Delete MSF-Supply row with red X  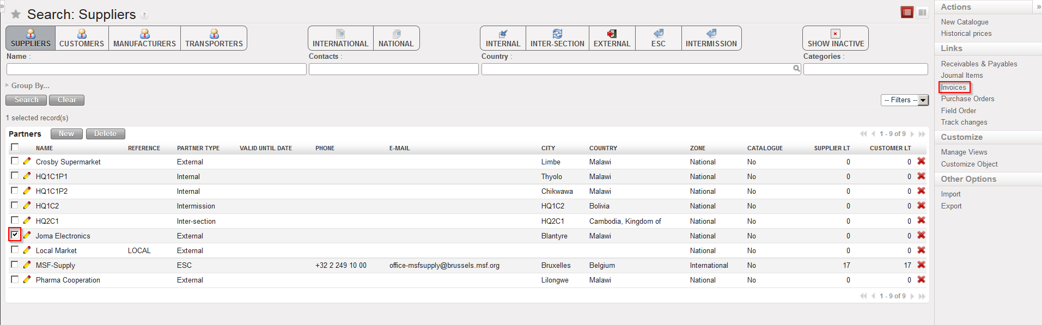click(x=921, y=265)
